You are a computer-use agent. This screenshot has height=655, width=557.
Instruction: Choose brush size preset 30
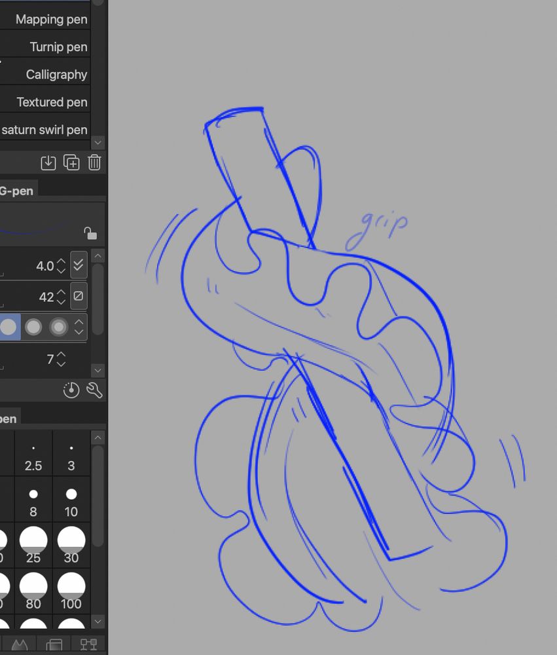[71, 546]
